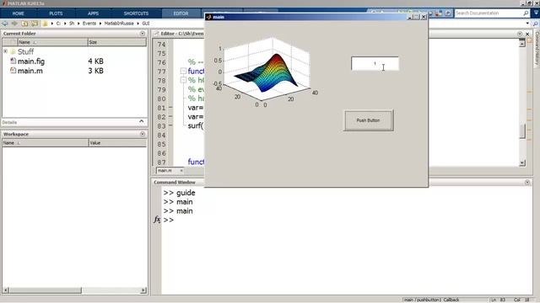Switch to the EDITOR tab

coord(181,13)
